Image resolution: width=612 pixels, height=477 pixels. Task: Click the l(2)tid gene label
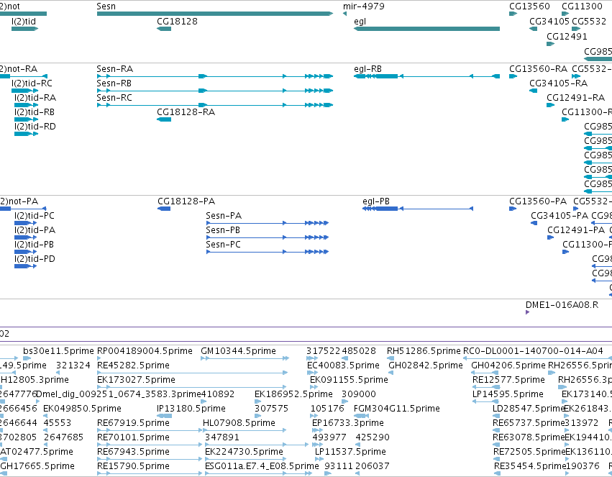coord(24,21)
